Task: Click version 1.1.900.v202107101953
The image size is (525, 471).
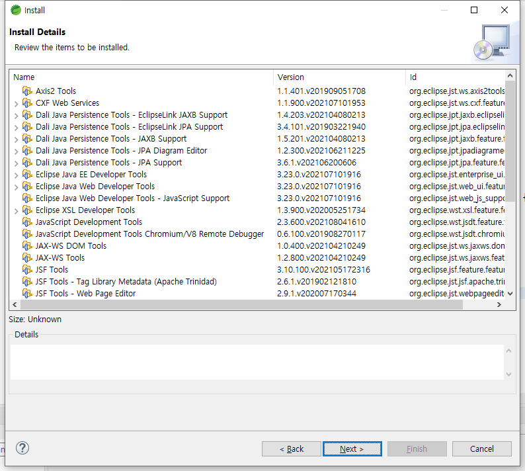Action: pyautogui.click(x=321, y=103)
